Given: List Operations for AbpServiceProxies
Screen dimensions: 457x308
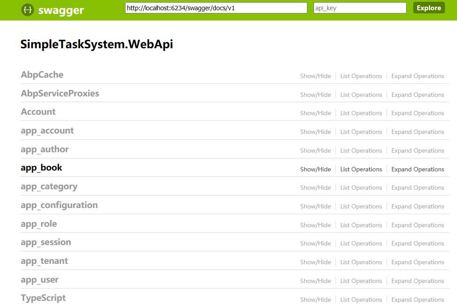Looking at the screenshot, I should point(361,95).
